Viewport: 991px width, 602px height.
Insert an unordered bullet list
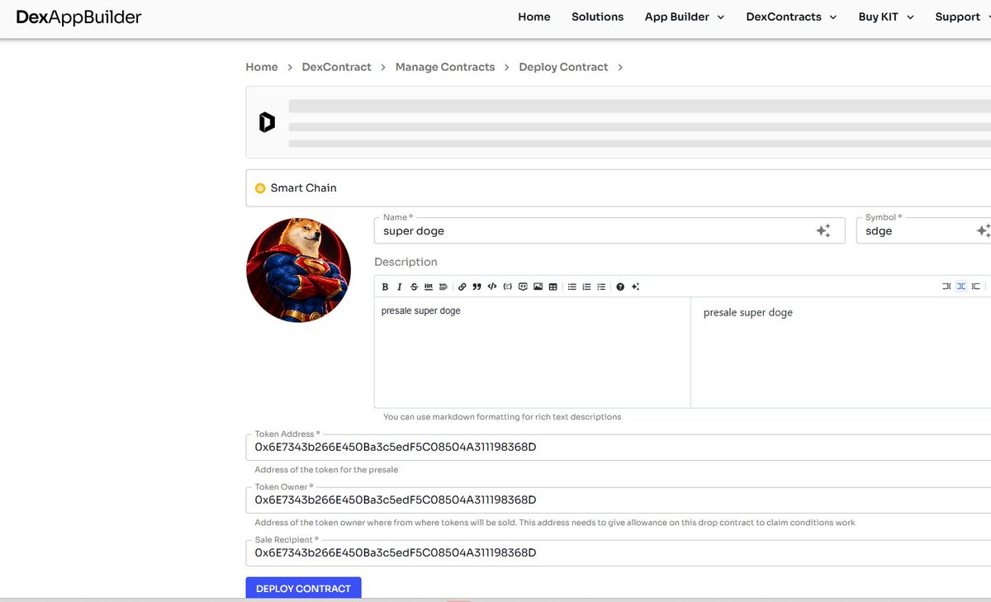[x=571, y=287]
